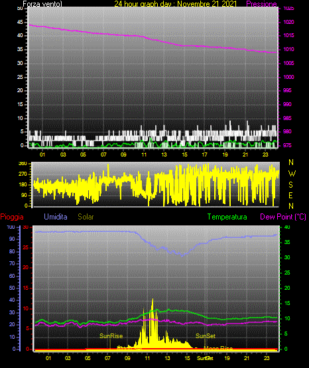Click the Moon Rise marker text
The height and width of the screenshot is (368, 309).
(218, 348)
